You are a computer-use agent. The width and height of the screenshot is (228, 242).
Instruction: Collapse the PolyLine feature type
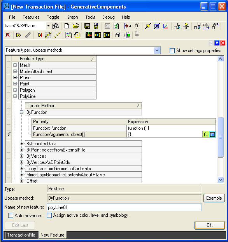15,96
